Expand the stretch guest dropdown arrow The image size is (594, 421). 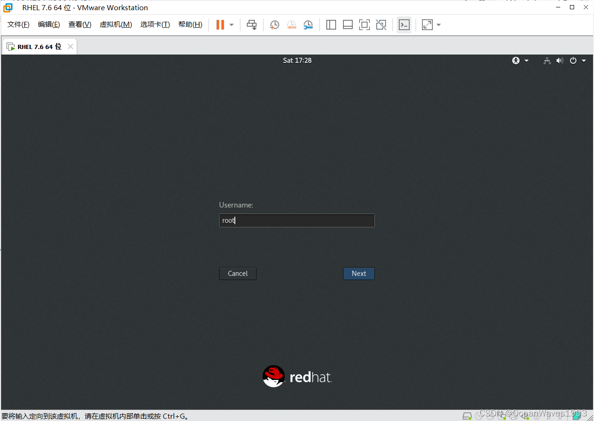(x=439, y=25)
